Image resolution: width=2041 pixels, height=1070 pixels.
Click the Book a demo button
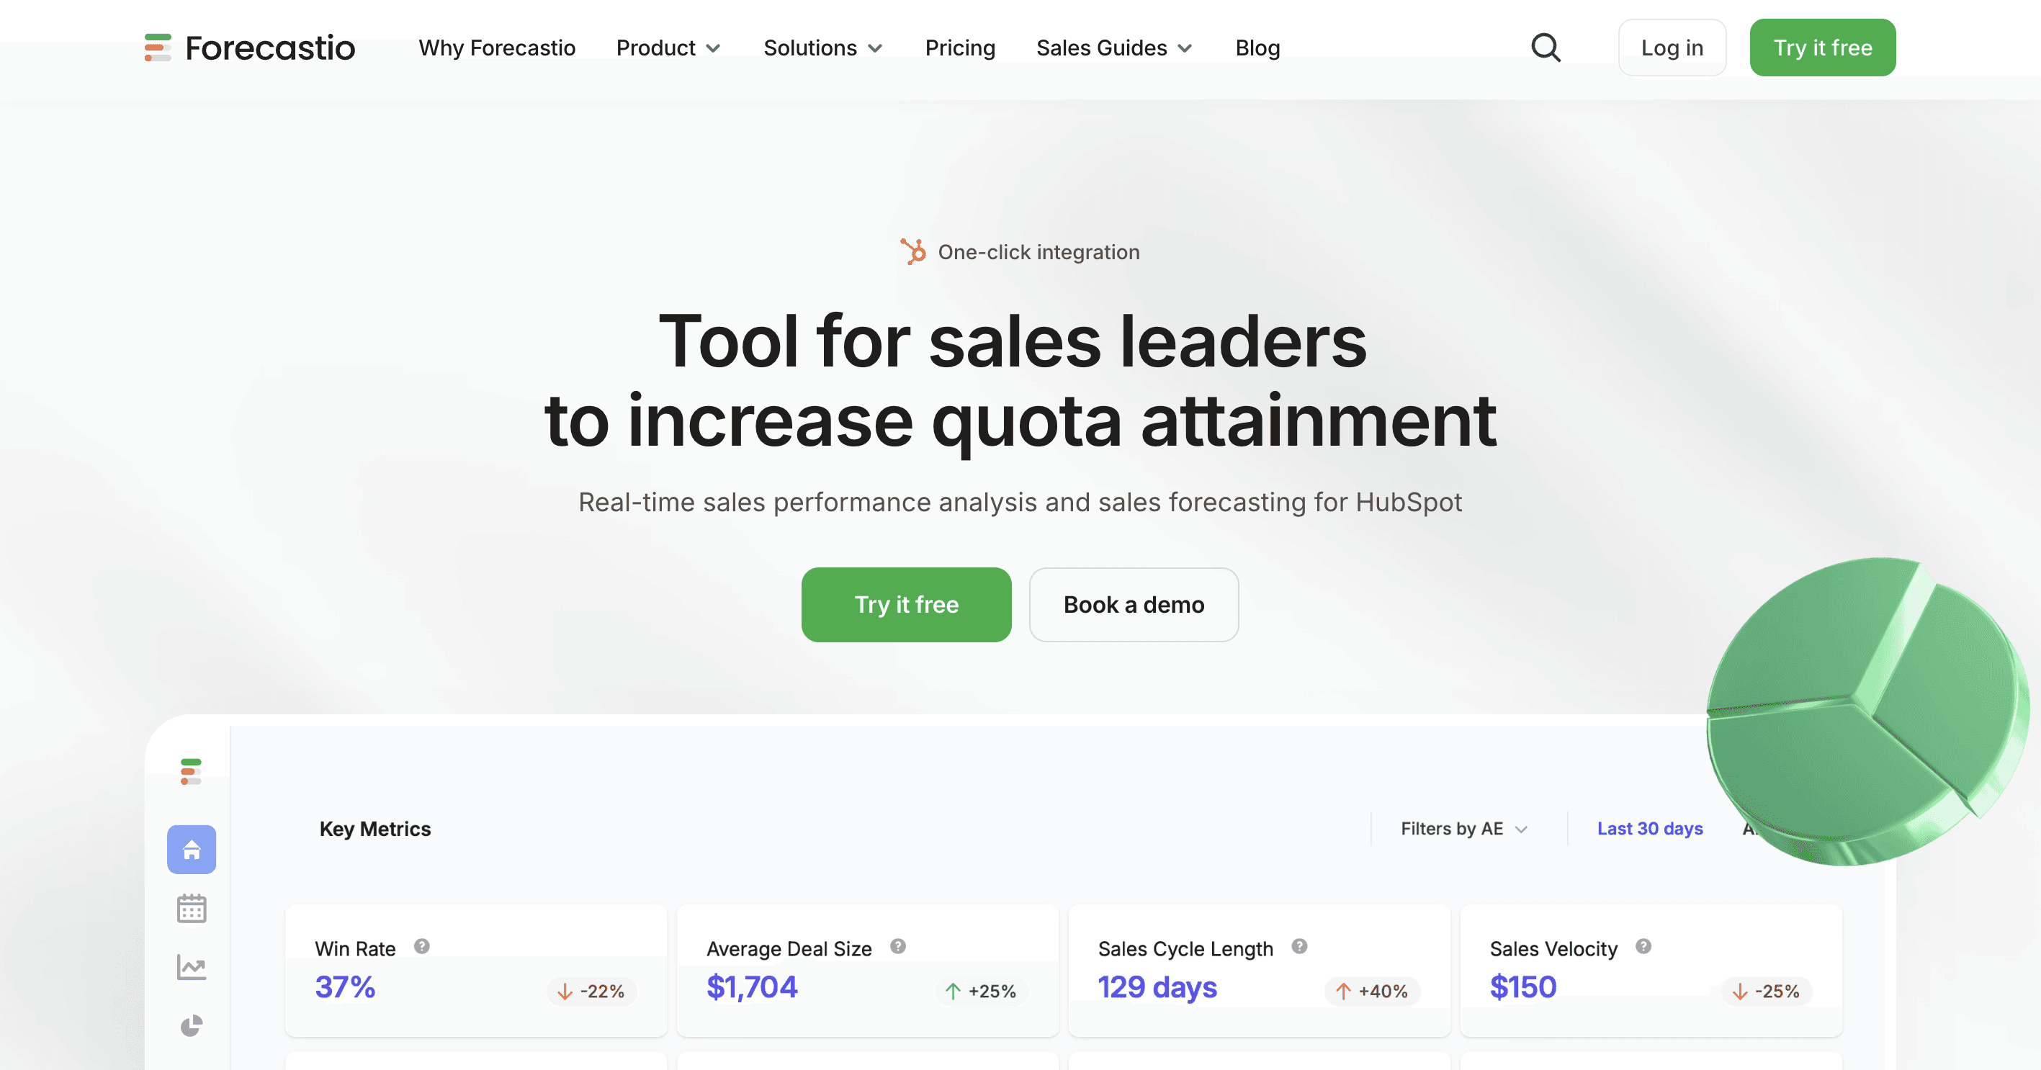pyautogui.click(x=1134, y=604)
